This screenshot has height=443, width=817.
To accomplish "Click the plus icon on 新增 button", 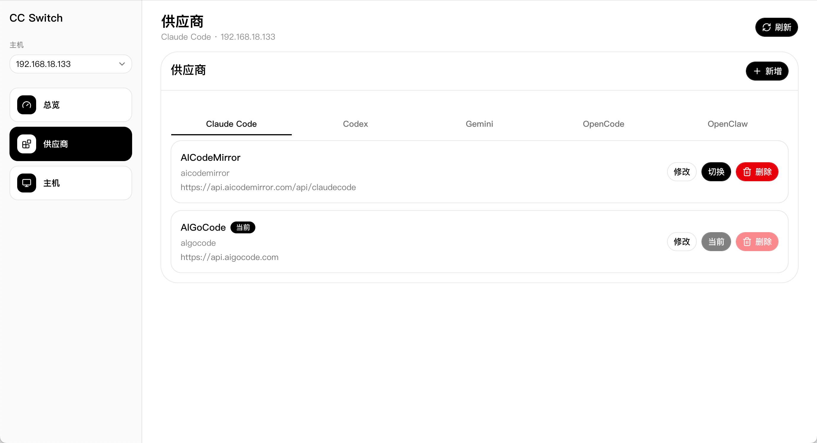I will [757, 71].
